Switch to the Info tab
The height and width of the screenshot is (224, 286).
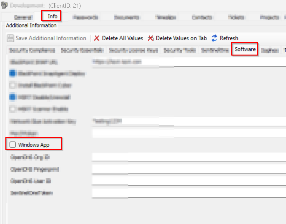(x=52, y=16)
